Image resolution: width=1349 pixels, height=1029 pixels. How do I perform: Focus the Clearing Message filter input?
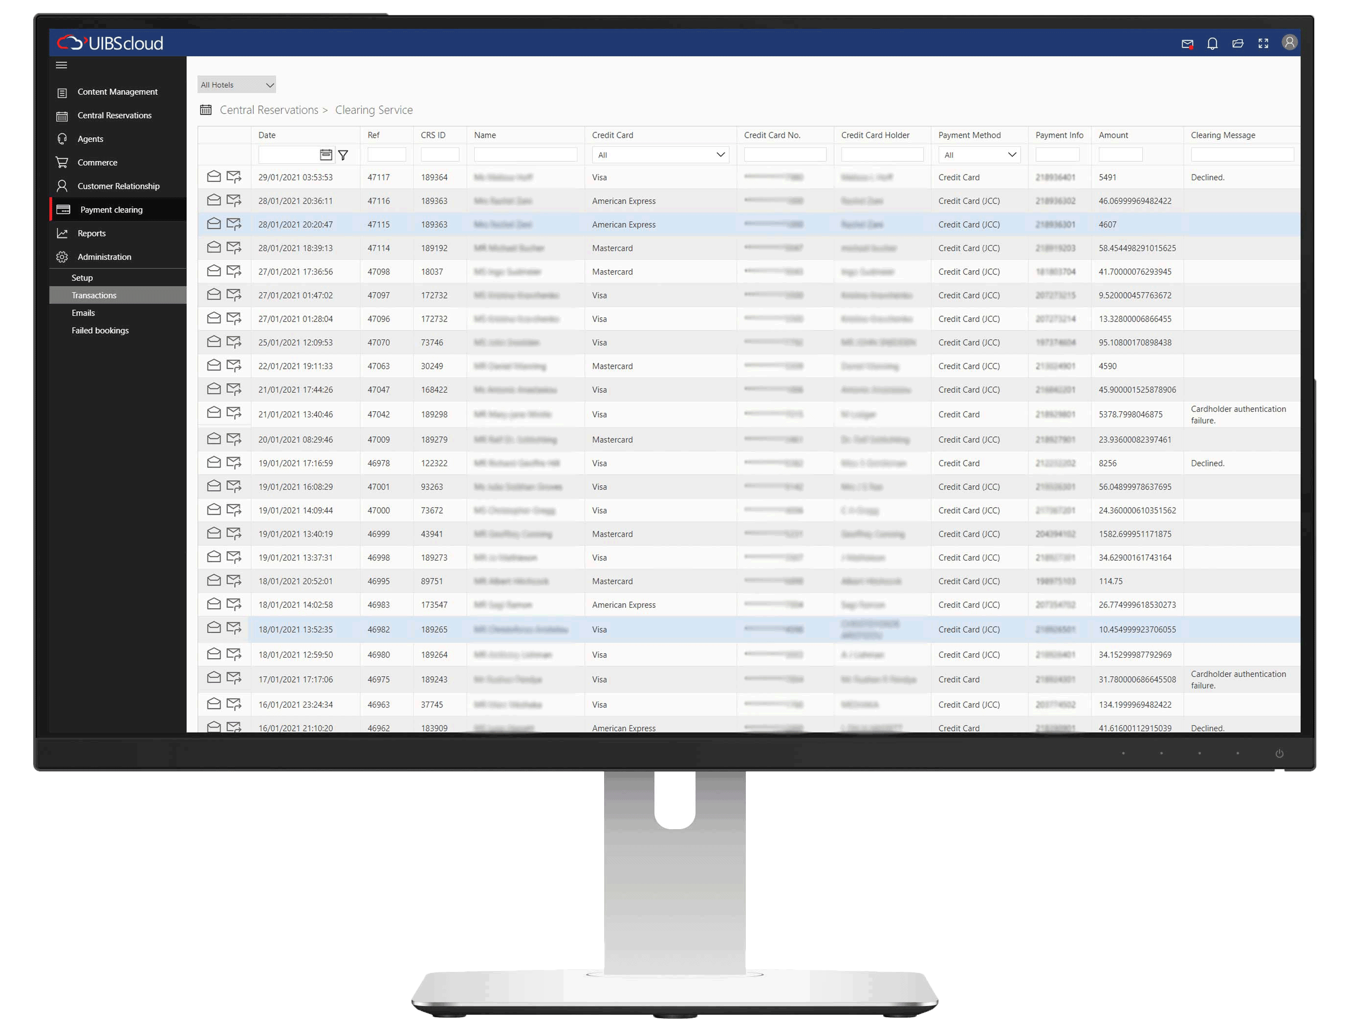click(1242, 155)
